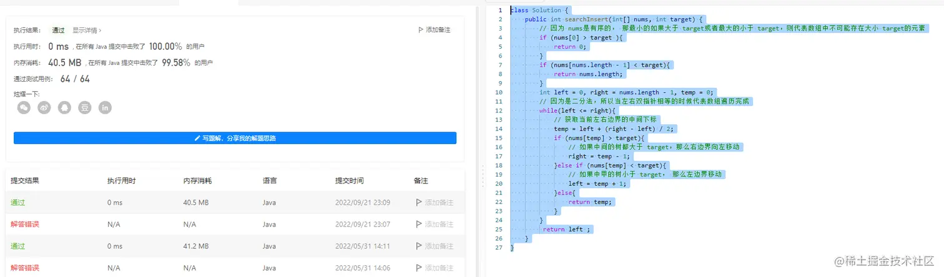
Task: Click line number 1 in code editor
Action: [x=501, y=11]
